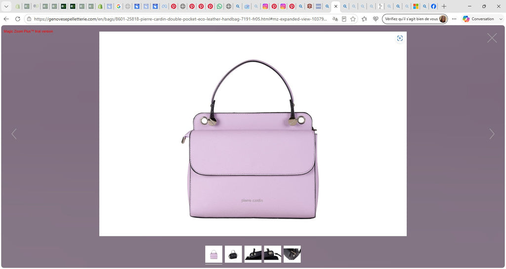Screen dimensions: 506x269
Task: Show the next product image
Action: pyautogui.click(x=492, y=134)
